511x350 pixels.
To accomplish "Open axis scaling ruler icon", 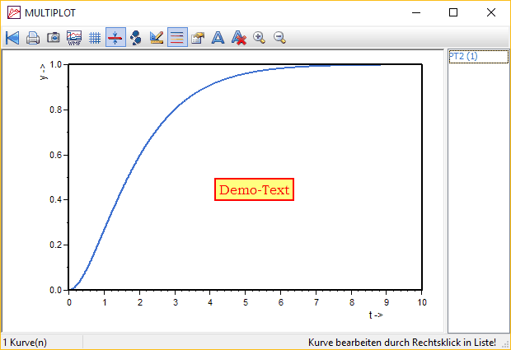I will click(157, 37).
